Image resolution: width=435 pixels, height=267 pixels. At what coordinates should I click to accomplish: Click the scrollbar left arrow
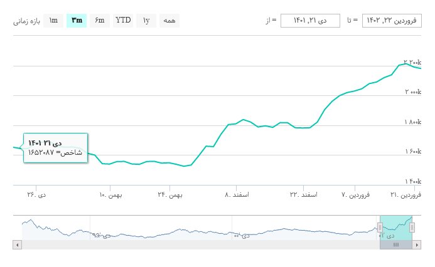pyautogui.click(x=17, y=244)
